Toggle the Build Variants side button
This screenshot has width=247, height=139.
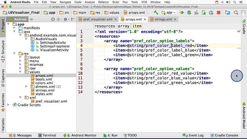point(3,125)
